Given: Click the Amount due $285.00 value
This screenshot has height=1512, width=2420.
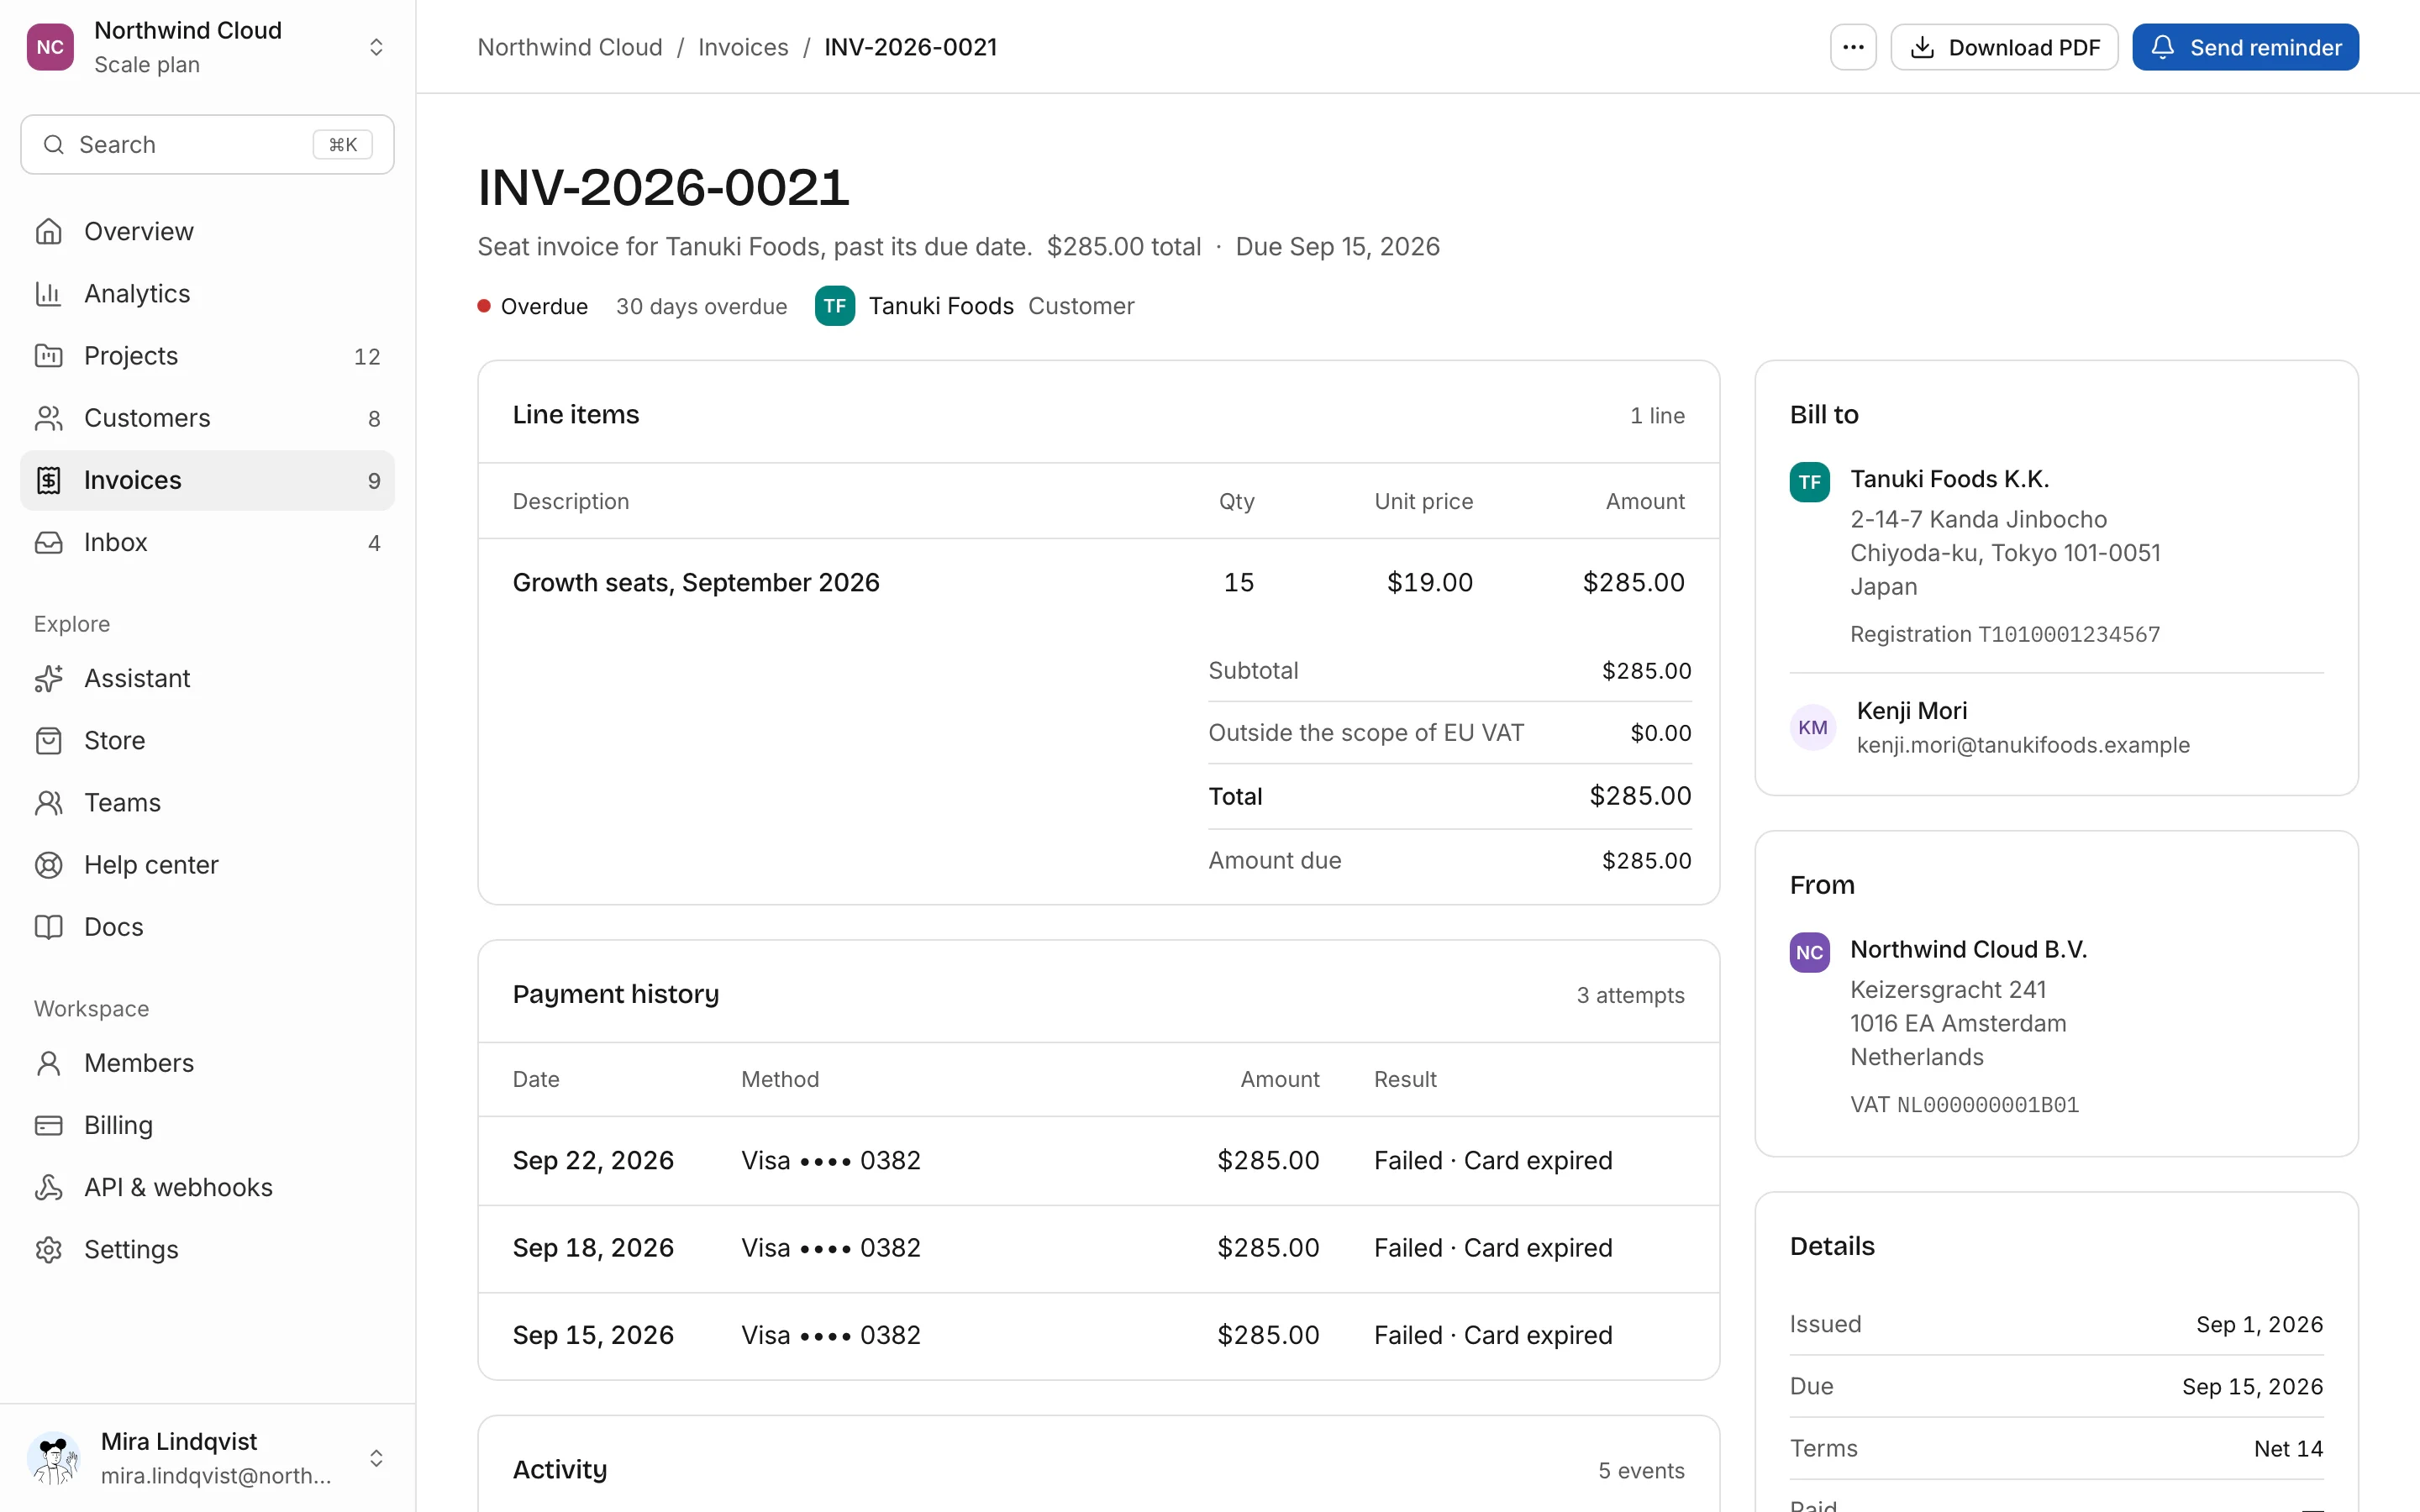Looking at the screenshot, I should click(1646, 860).
